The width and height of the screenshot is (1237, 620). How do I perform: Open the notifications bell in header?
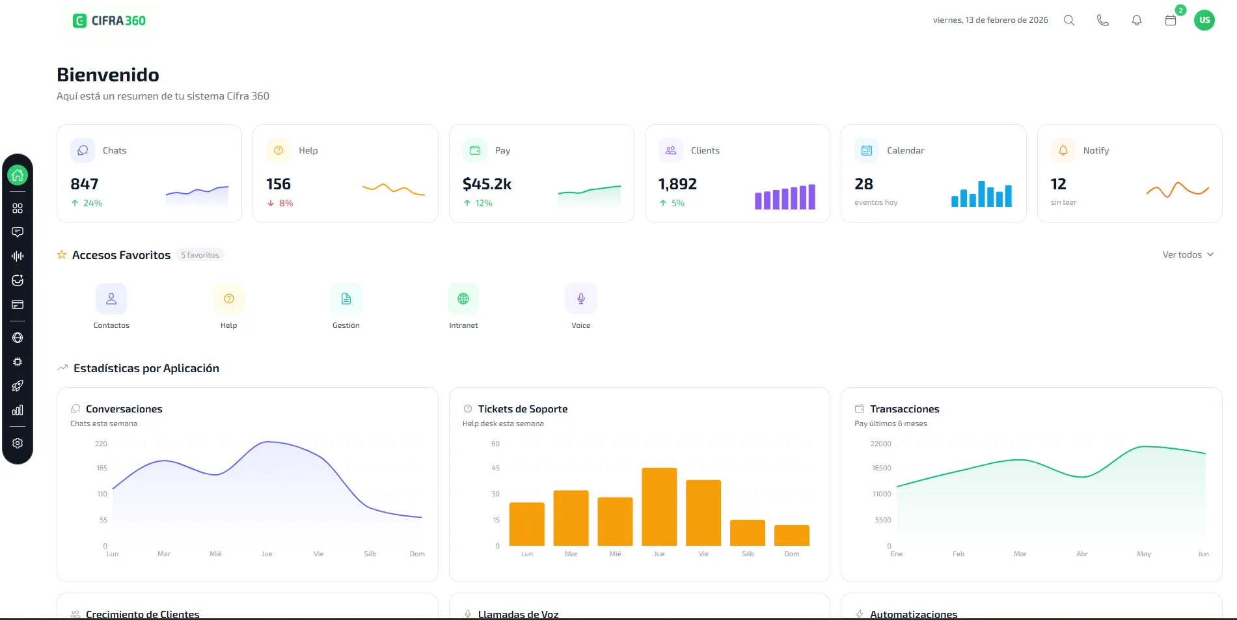1136,20
